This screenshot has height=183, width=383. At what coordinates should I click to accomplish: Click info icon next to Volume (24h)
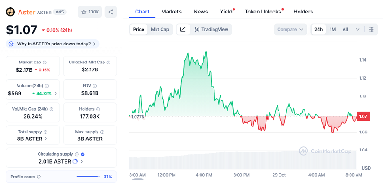47,86
